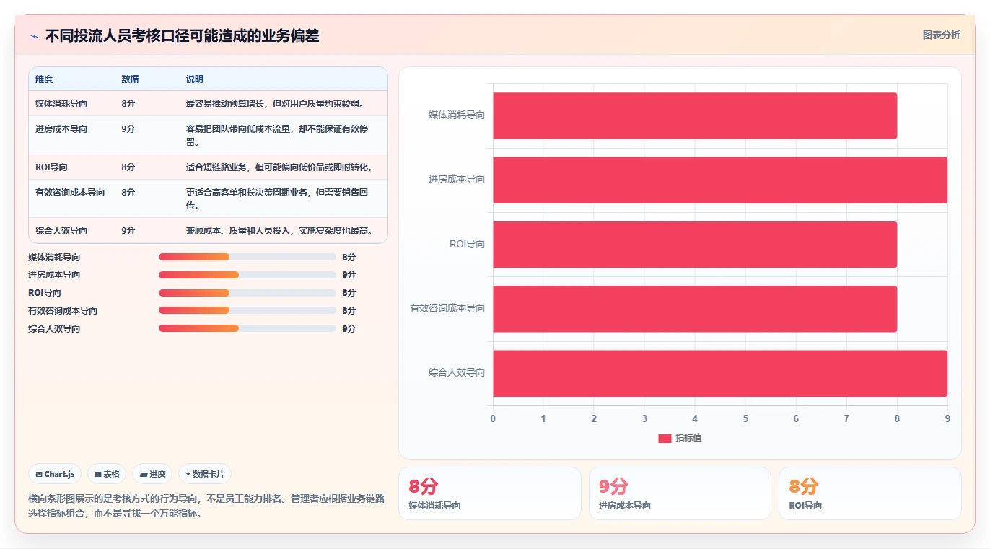Click the 媒体消耗导向 progress bar
The width and height of the screenshot is (990, 549).
click(247, 257)
